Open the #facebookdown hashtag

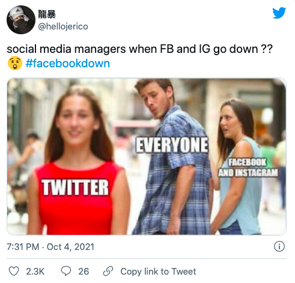click(68, 63)
